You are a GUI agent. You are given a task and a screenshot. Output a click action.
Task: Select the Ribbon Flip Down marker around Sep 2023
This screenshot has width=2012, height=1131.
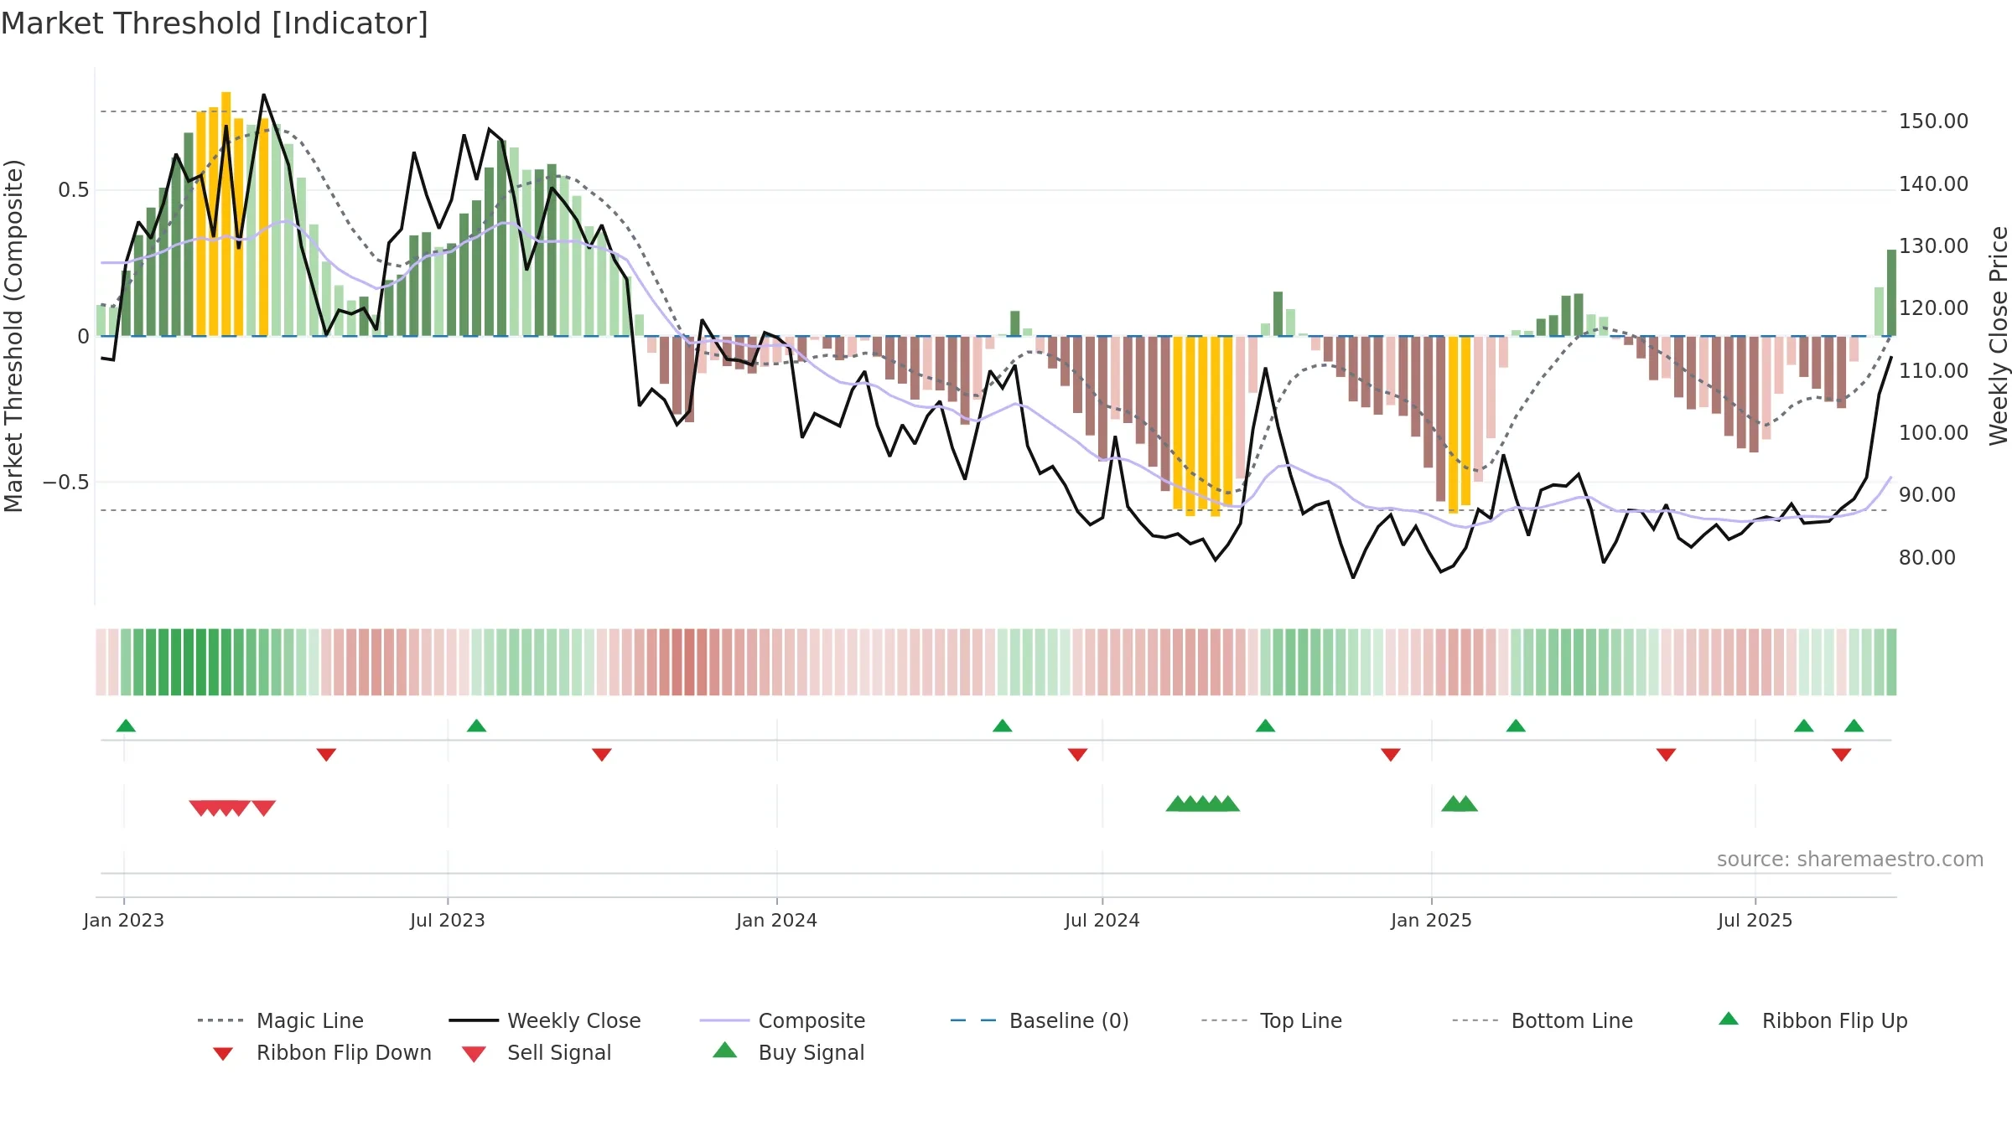[x=601, y=755]
